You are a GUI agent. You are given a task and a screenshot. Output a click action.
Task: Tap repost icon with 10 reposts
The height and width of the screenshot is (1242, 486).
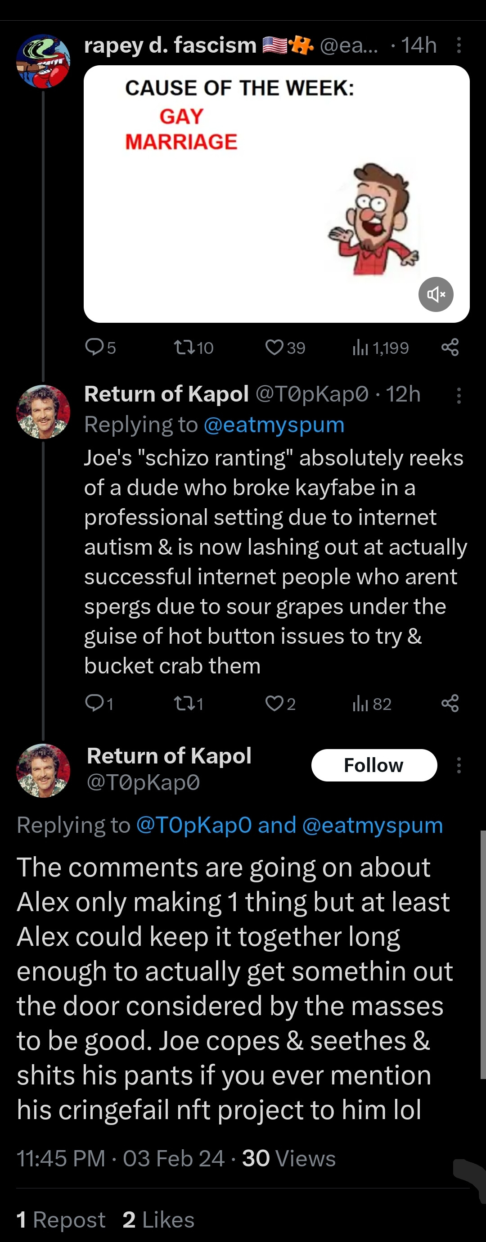click(193, 347)
